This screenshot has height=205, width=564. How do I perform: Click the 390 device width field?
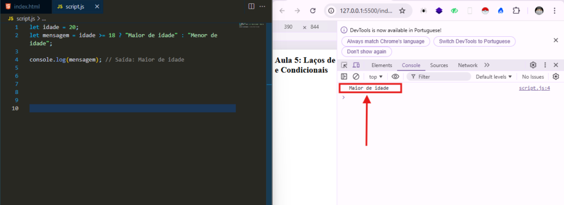[288, 27]
